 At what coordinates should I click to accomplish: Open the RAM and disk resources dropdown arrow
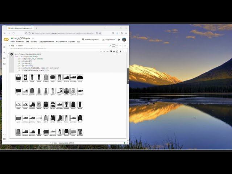coord(120,46)
